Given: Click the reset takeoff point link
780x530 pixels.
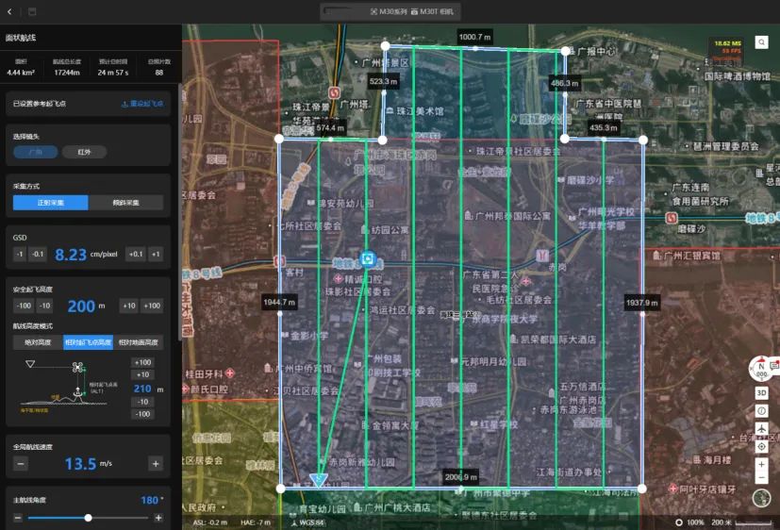Looking at the screenshot, I should click(142, 104).
